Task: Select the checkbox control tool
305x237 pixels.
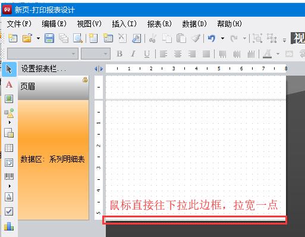Action: [9, 211]
